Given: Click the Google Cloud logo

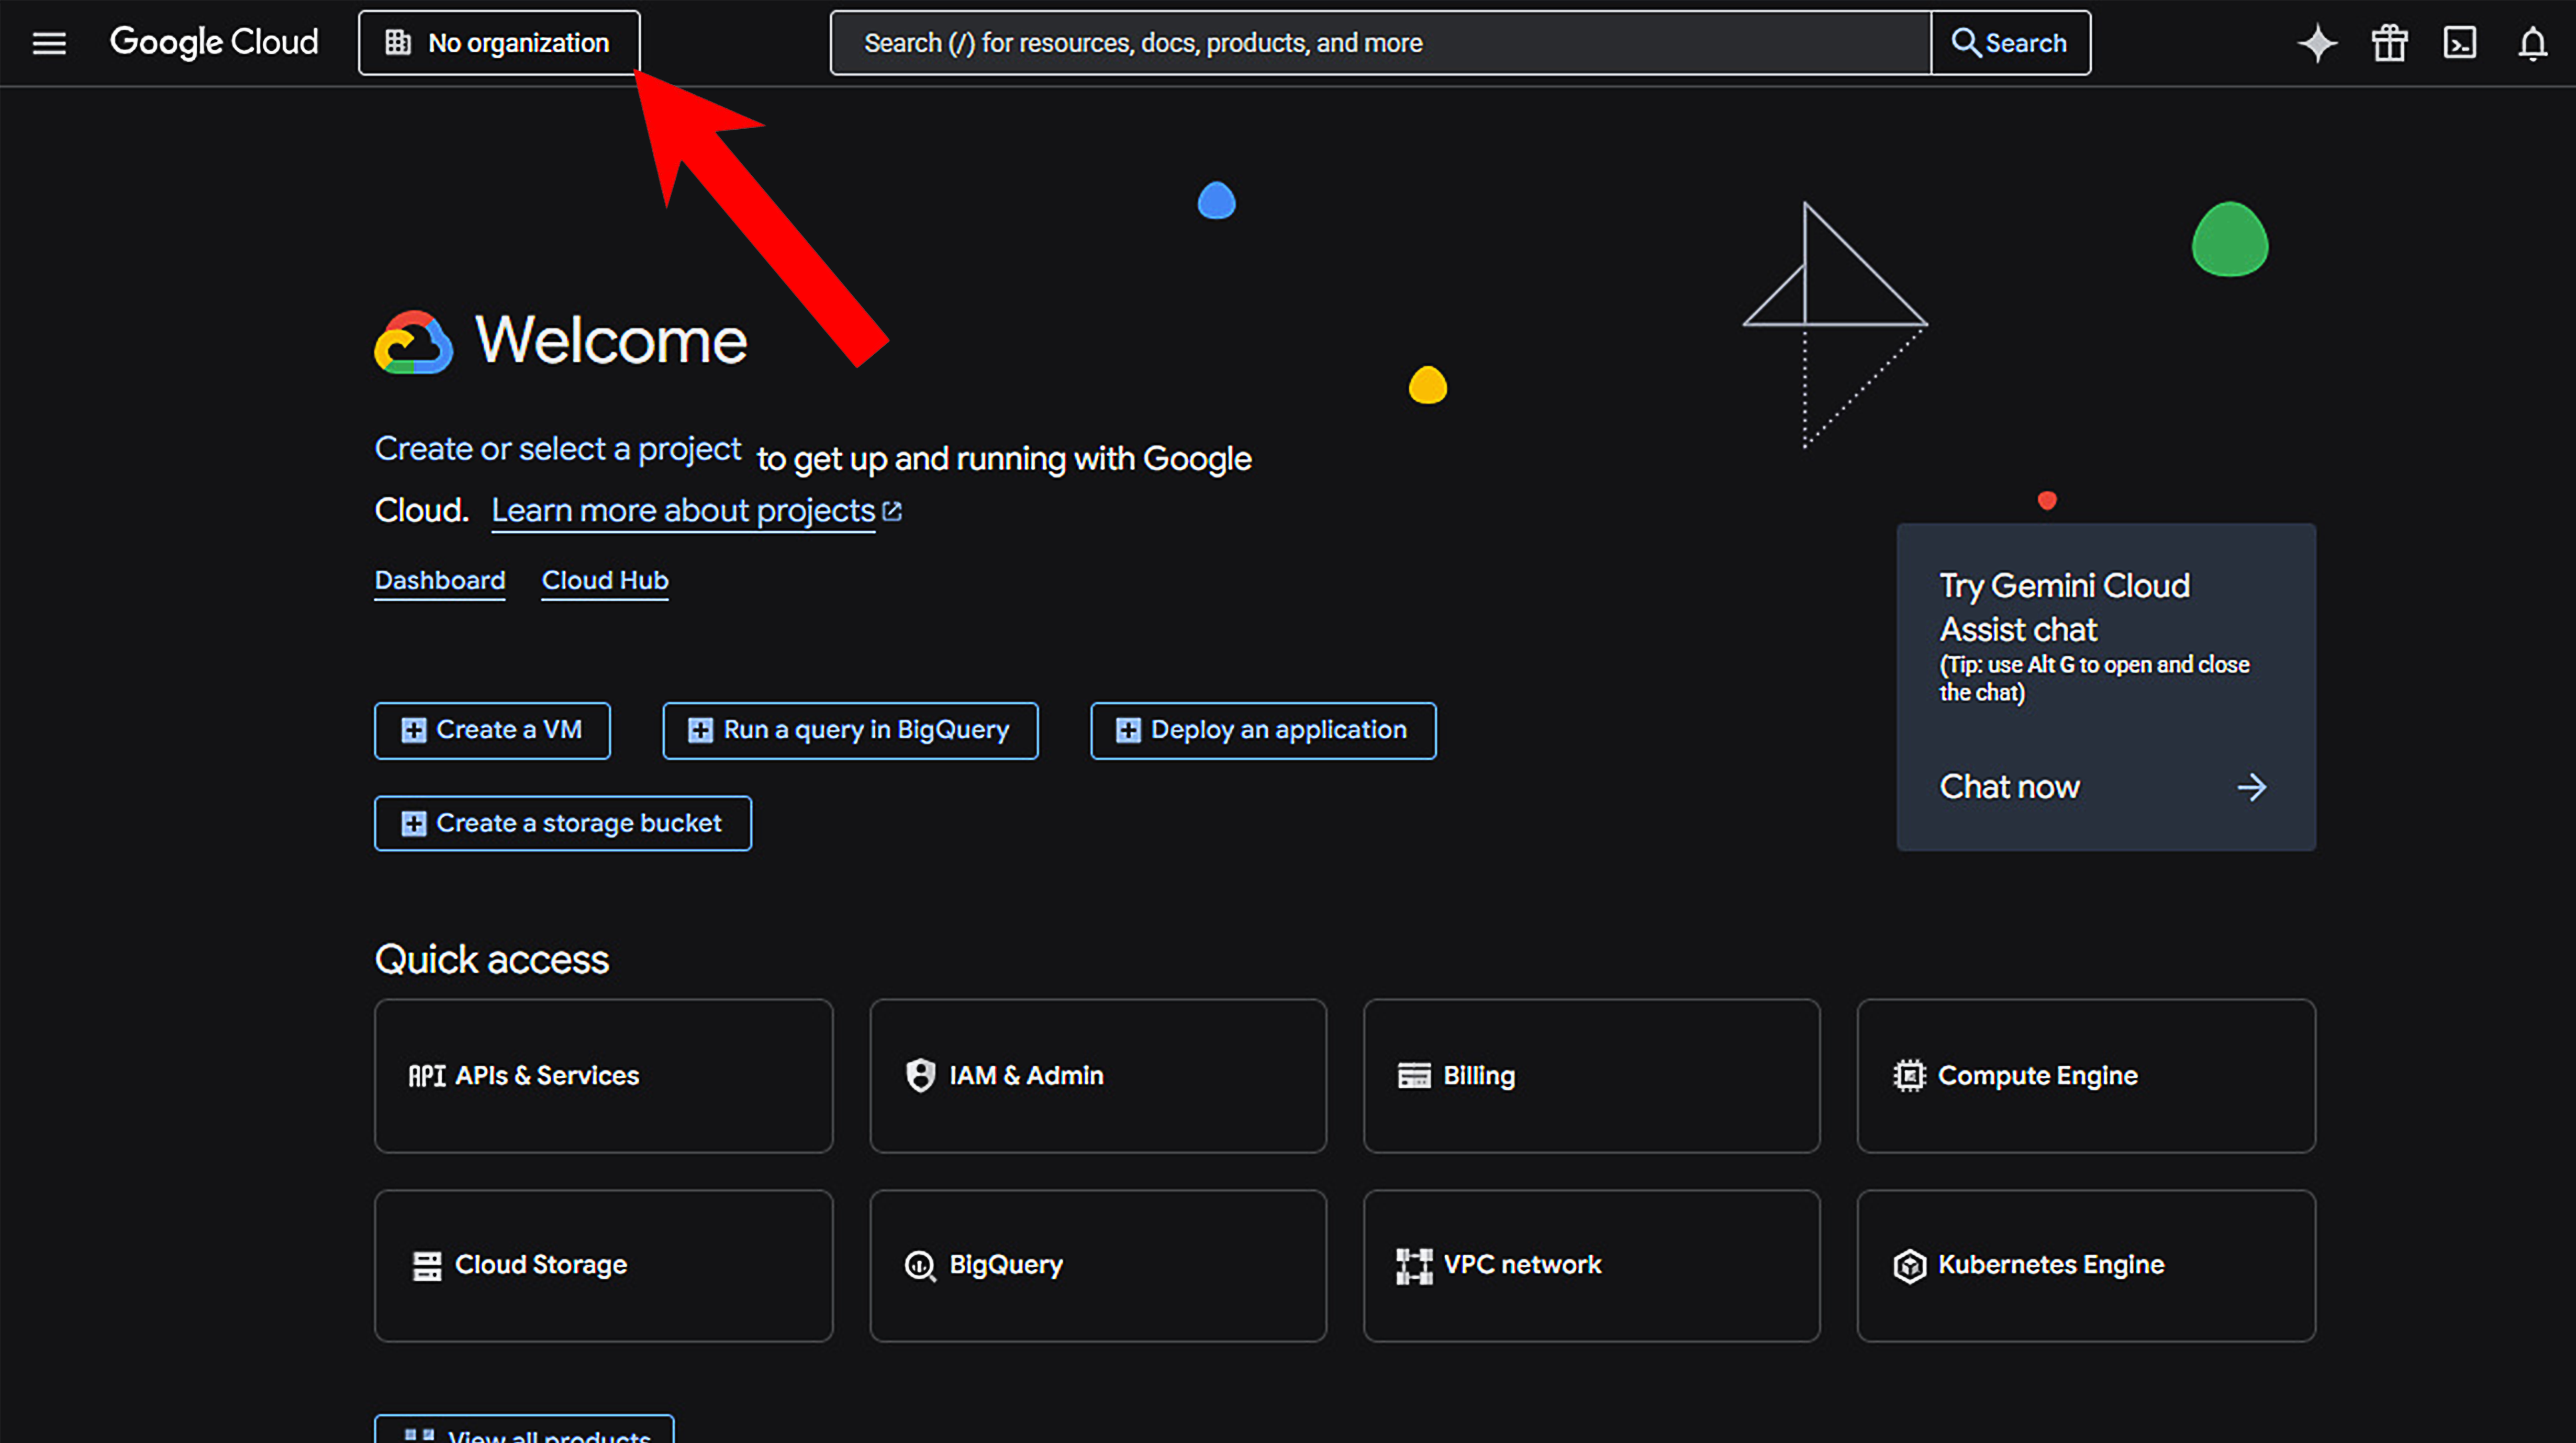Looking at the screenshot, I should pos(214,43).
